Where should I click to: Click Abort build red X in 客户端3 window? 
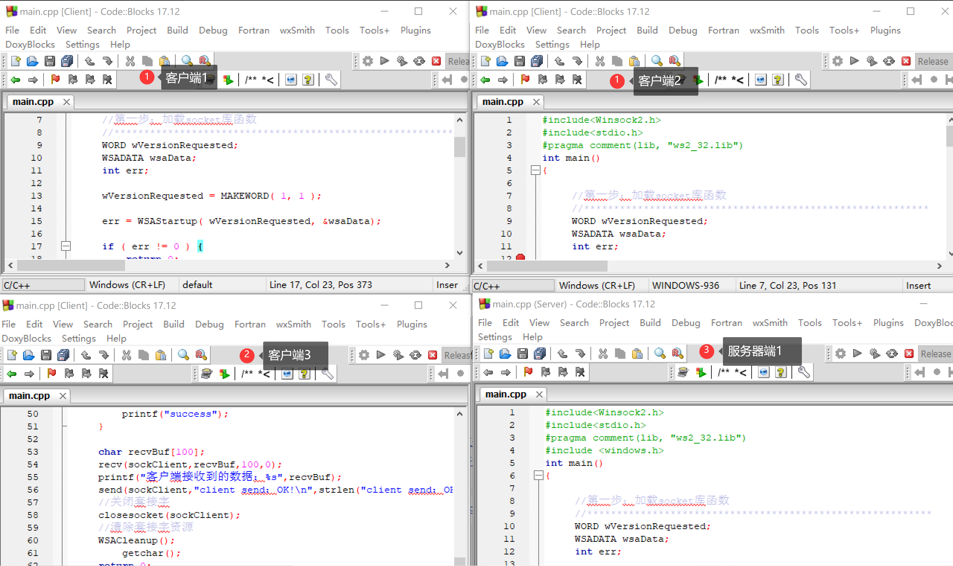[x=432, y=355]
